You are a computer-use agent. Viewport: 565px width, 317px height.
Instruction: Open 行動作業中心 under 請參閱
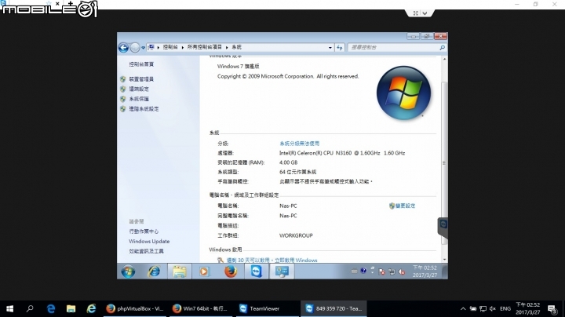(144, 231)
